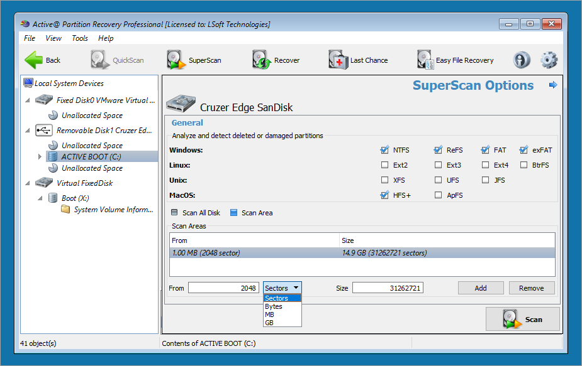Open the File menu
Screen dimensions: 582x366
[x=30, y=38]
